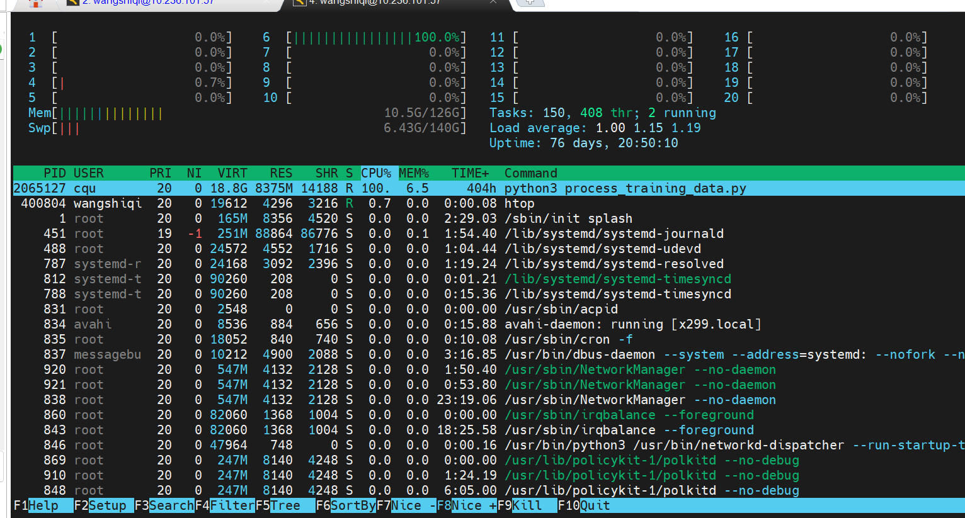This screenshot has height=518, width=965.
Task: Select systemd-resolved process row
Action: [489, 264]
